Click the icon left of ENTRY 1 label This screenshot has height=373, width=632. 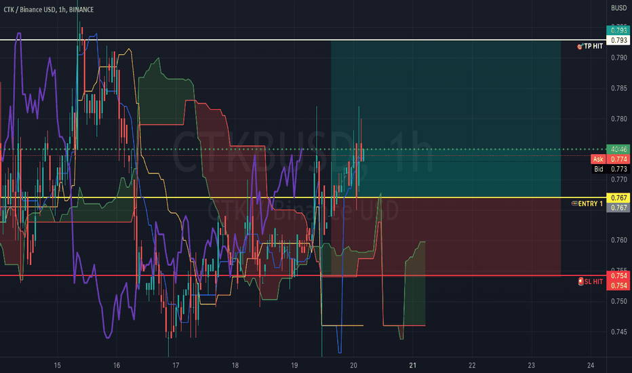(574, 203)
